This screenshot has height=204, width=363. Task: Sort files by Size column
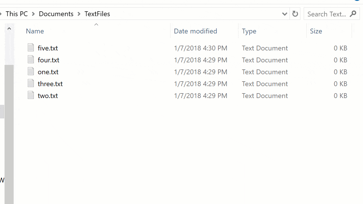tap(316, 31)
